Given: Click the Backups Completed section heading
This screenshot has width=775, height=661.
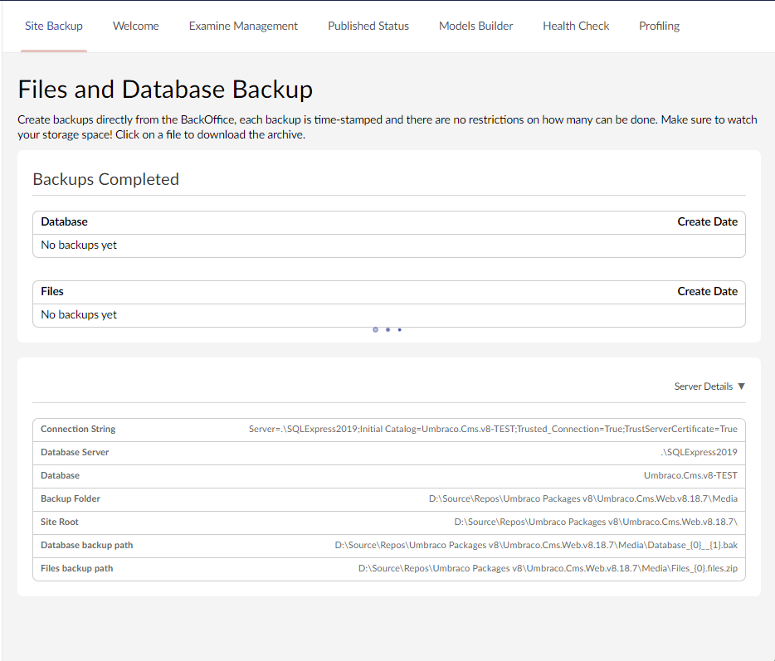Looking at the screenshot, I should pyautogui.click(x=105, y=180).
